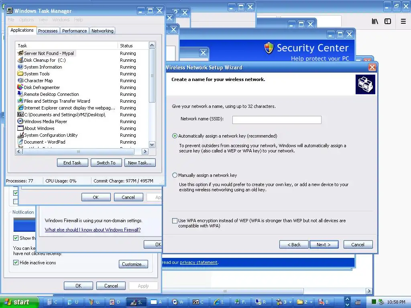
Task: Click task list scroll right arrow
Action: coord(145,151)
